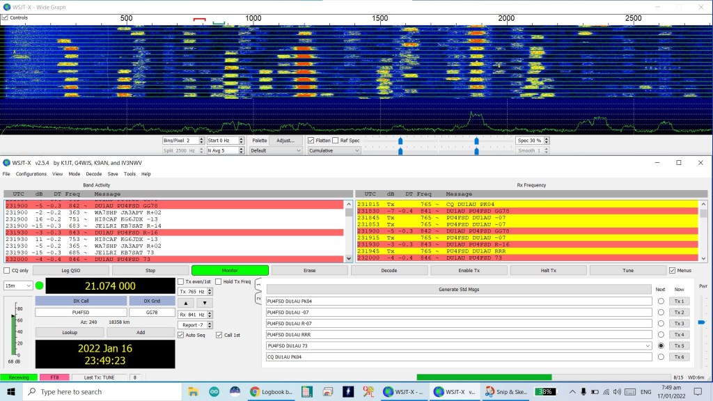This screenshot has height=401, width=713.
Task: Launch Arduino IDE from the taskbar
Action: (214, 392)
